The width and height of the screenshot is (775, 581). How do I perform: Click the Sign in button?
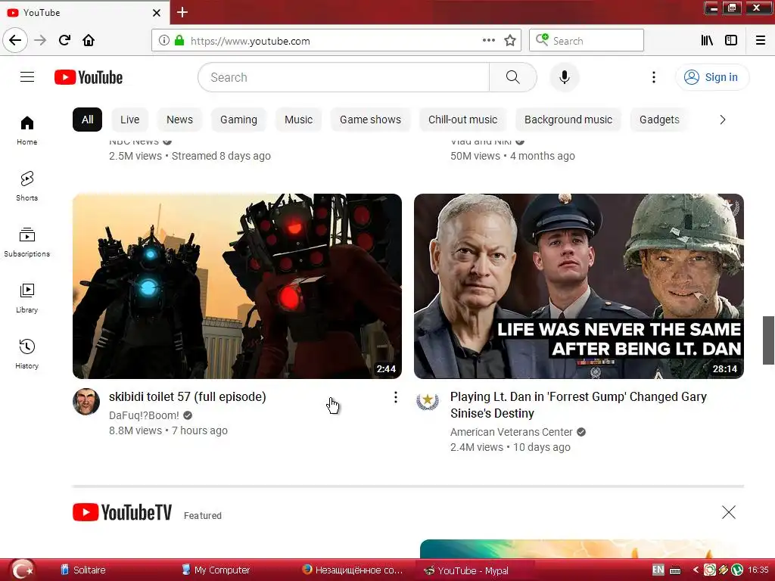712,77
